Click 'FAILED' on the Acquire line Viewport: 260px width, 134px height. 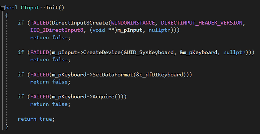[x=39, y=97]
